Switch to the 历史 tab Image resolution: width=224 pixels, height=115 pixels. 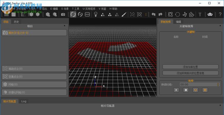(16, 22)
